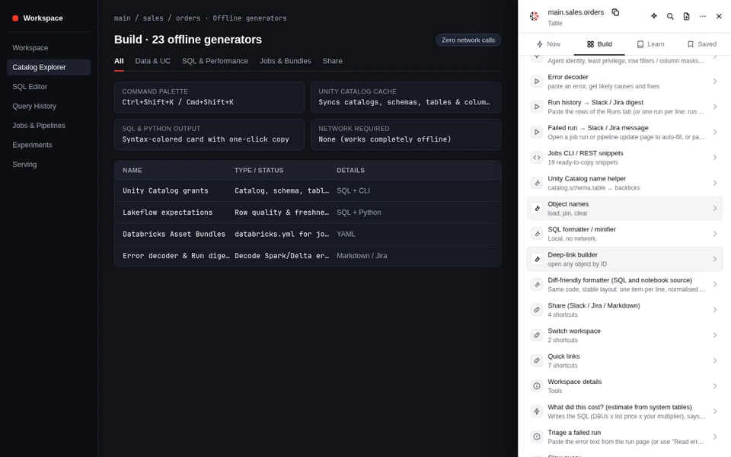Open Query History in the sidebar

[49, 107]
